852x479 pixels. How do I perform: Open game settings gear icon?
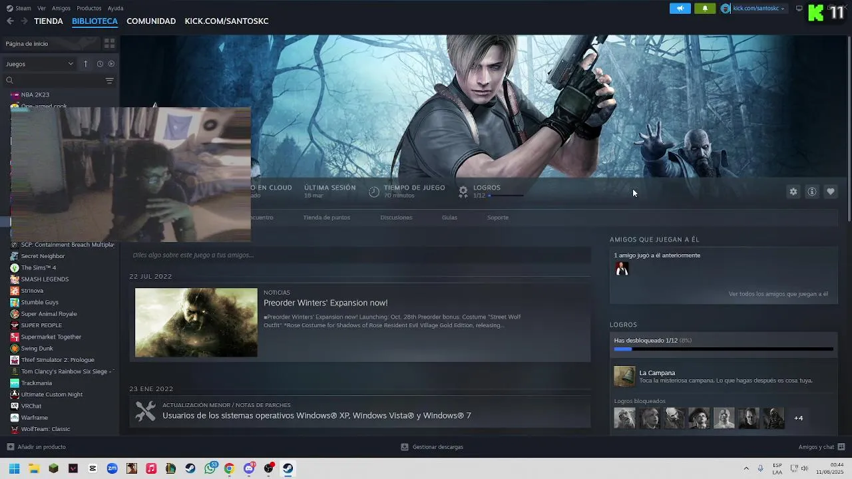coord(793,192)
